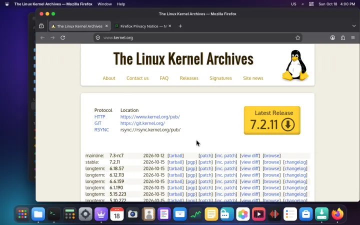Open https://www.kernel.org/pub/ location link

coord(150,116)
